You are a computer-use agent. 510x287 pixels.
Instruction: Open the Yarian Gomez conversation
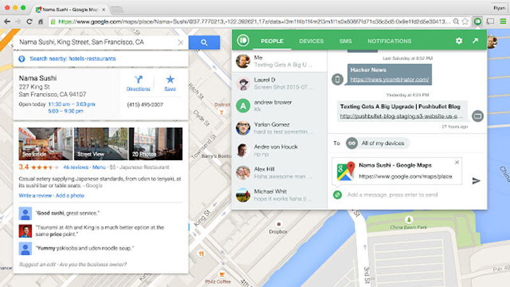[x=279, y=128]
